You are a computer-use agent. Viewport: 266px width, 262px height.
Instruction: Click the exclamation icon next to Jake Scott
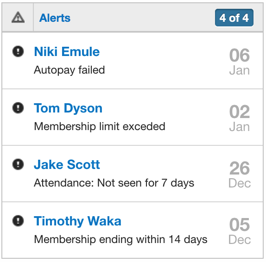[18, 164]
